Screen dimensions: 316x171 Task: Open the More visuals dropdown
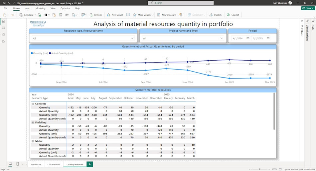[x=143, y=15]
